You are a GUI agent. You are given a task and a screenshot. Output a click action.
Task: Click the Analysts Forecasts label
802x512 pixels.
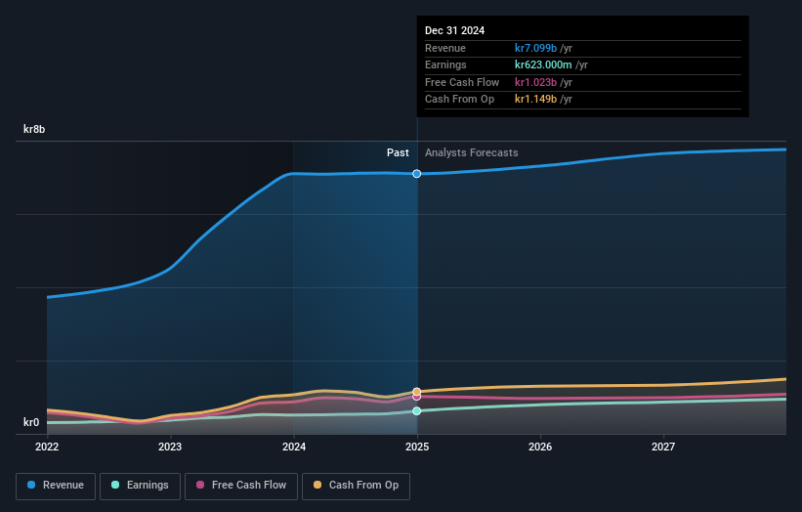pyautogui.click(x=472, y=152)
